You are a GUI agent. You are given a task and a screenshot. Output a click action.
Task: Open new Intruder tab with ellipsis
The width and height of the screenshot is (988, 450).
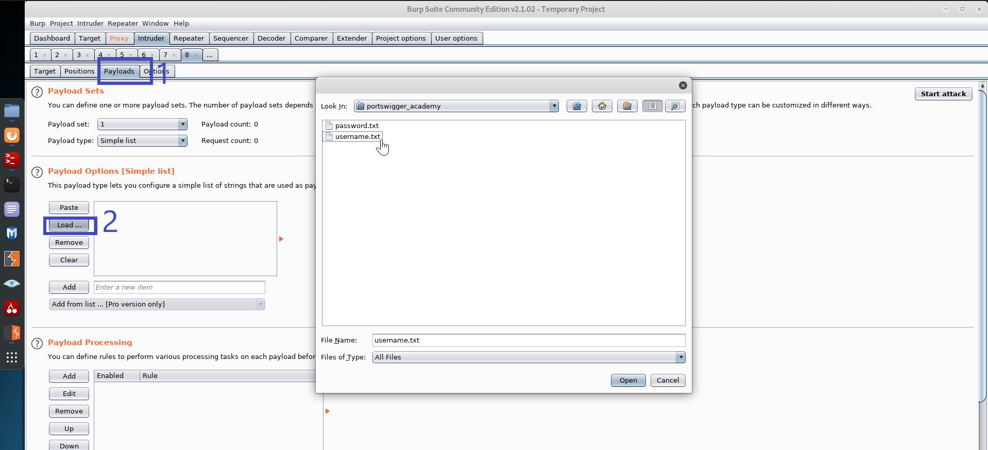(210, 55)
